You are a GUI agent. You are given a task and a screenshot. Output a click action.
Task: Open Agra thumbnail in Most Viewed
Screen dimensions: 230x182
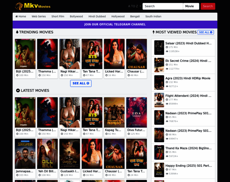(159, 83)
